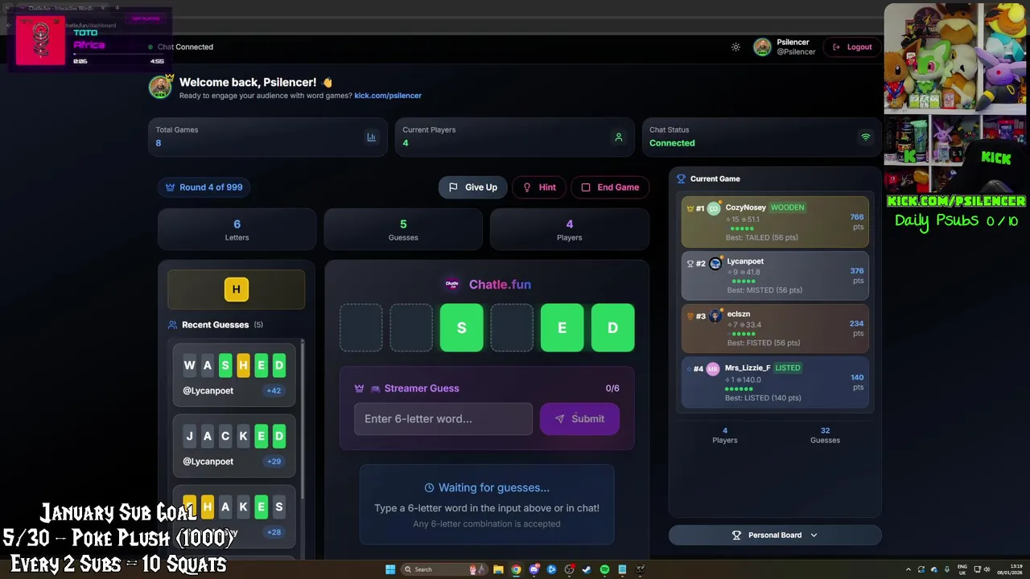Click the +29 points badge
The width and height of the screenshot is (1030, 579).
[274, 462]
